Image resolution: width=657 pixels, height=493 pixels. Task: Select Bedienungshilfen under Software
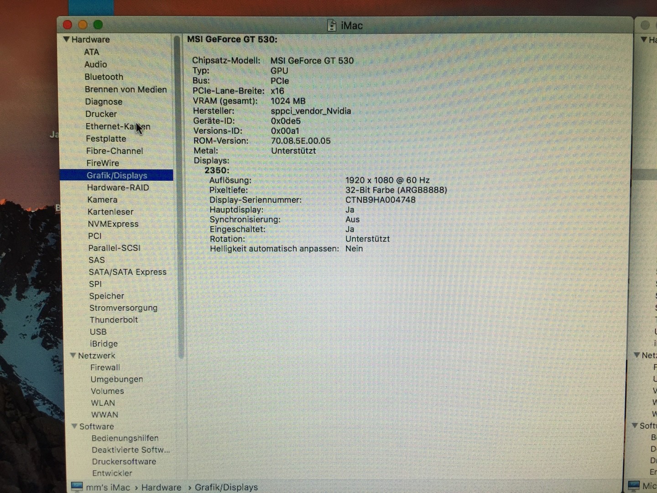point(125,438)
